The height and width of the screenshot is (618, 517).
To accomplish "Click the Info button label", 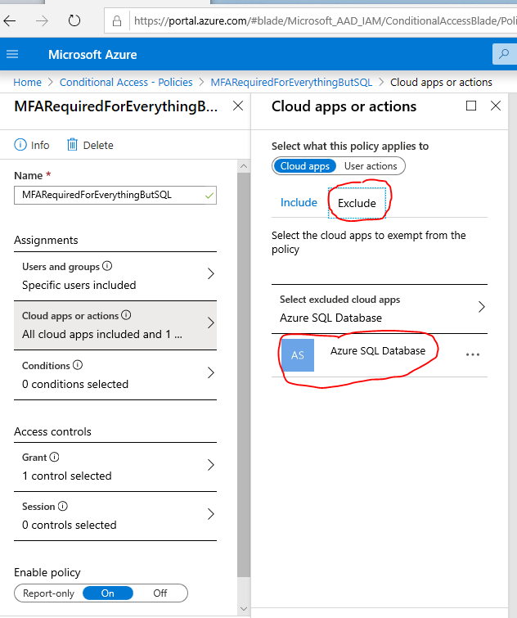I will (40, 145).
